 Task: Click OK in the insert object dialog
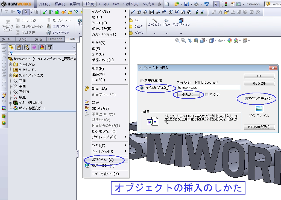click(259, 76)
